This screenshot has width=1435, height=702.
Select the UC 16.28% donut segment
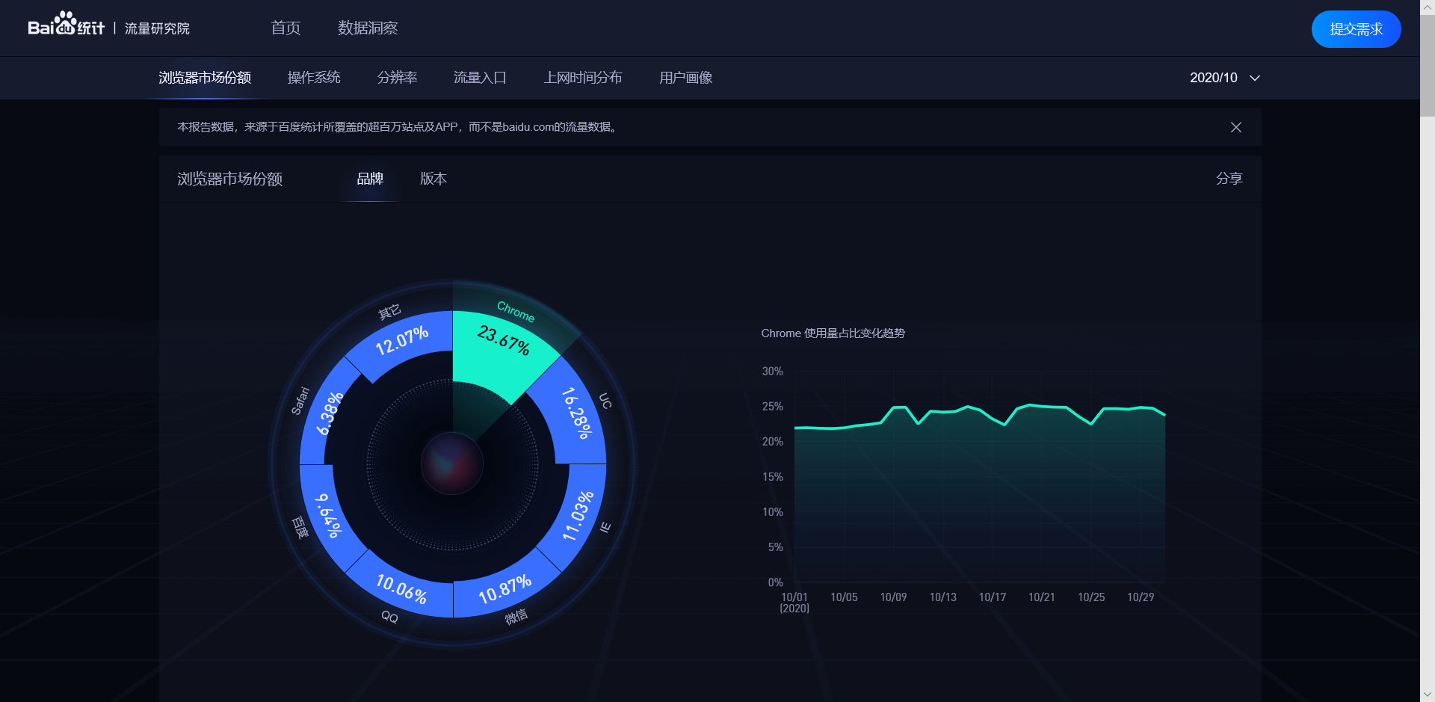tap(572, 413)
